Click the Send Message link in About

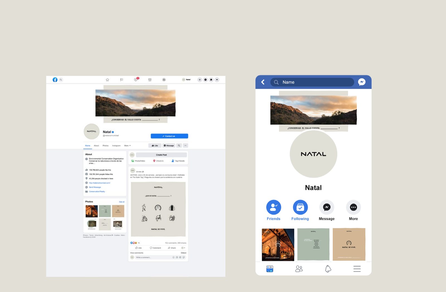(x=95, y=187)
